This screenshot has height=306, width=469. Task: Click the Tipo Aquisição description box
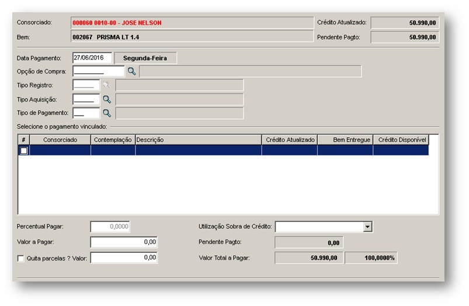(179, 99)
